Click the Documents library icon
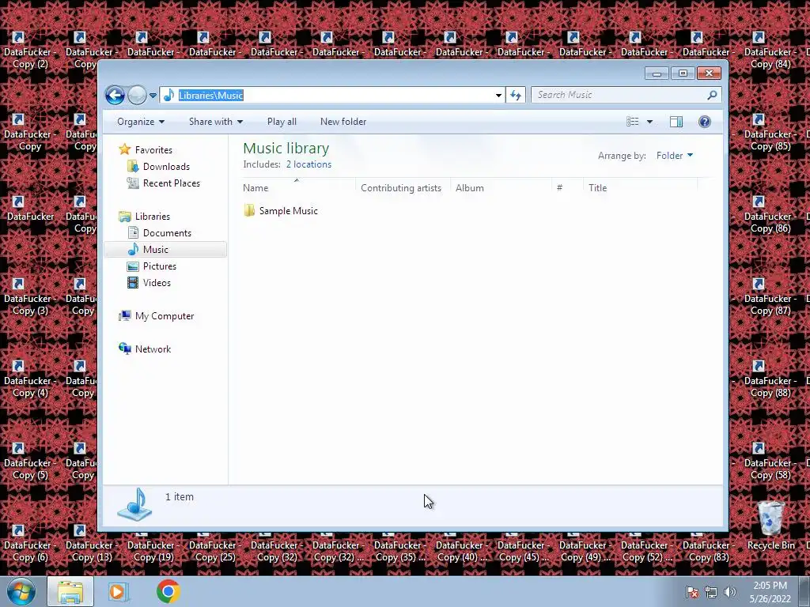Viewport: 810px width, 607px height. pyautogui.click(x=133, y=233)
